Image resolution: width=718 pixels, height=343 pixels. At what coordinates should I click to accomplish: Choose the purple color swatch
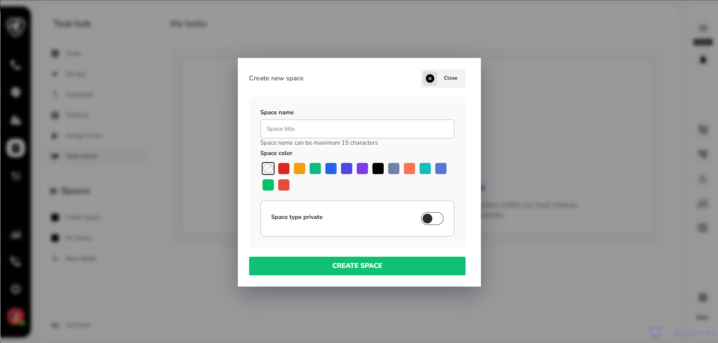tap(362, 169)
